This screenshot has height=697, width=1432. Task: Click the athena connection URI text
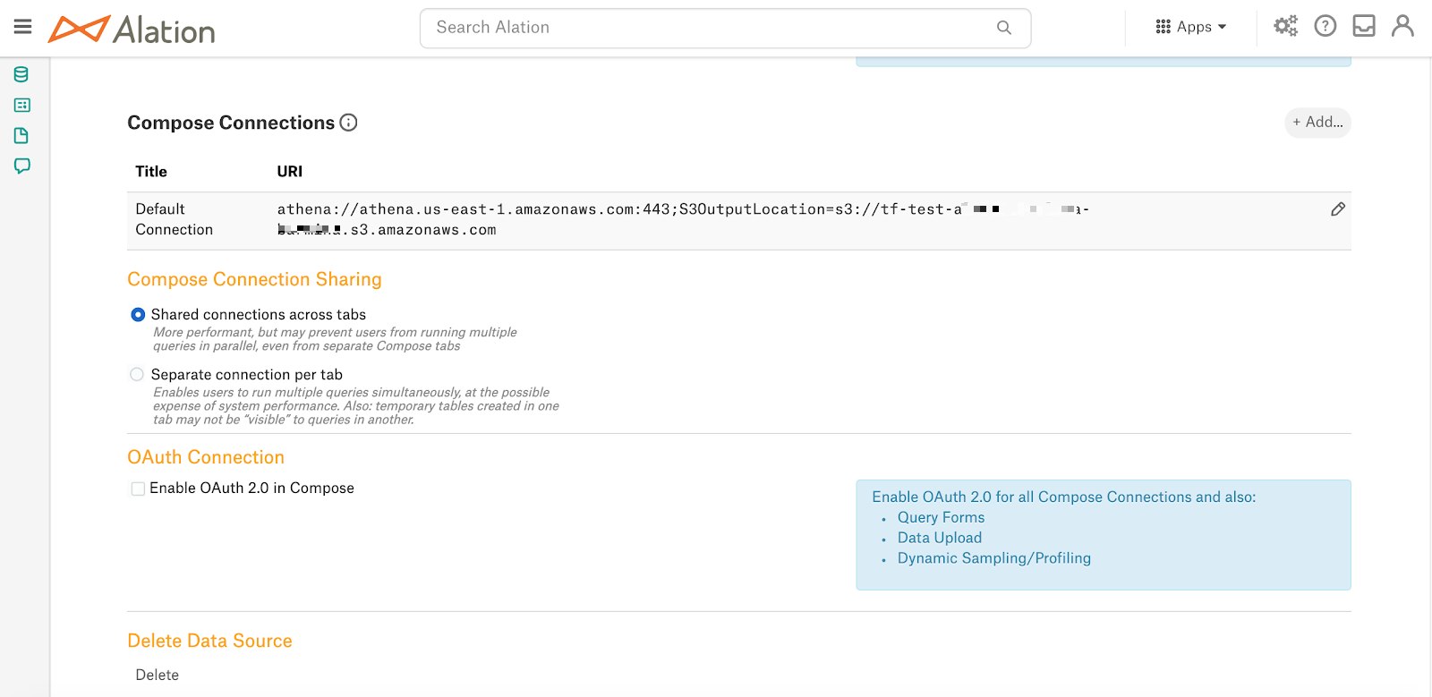coord(683,219)
